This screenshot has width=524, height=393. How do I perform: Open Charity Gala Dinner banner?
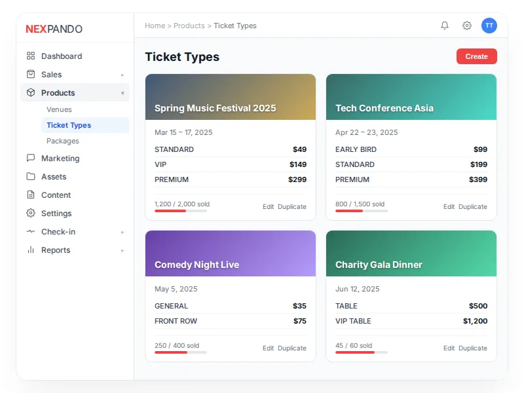[411, 253]
